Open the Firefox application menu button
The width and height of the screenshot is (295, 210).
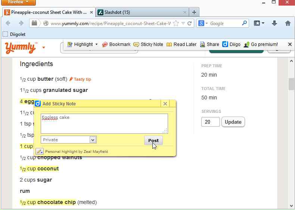pyautogui.click(x=18, y=2)
